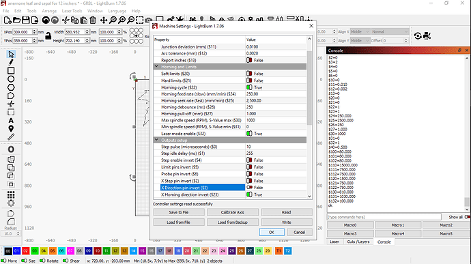Toggle Step enable invert ($4) switch

[x=249, y=160]
